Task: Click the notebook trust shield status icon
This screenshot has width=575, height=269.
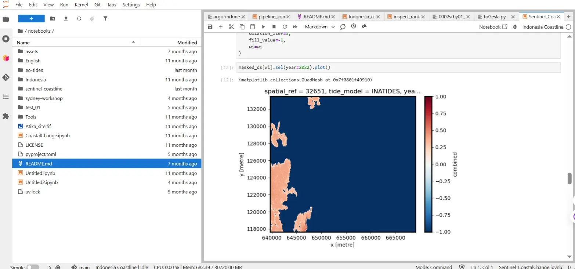Action: [462, 267]
